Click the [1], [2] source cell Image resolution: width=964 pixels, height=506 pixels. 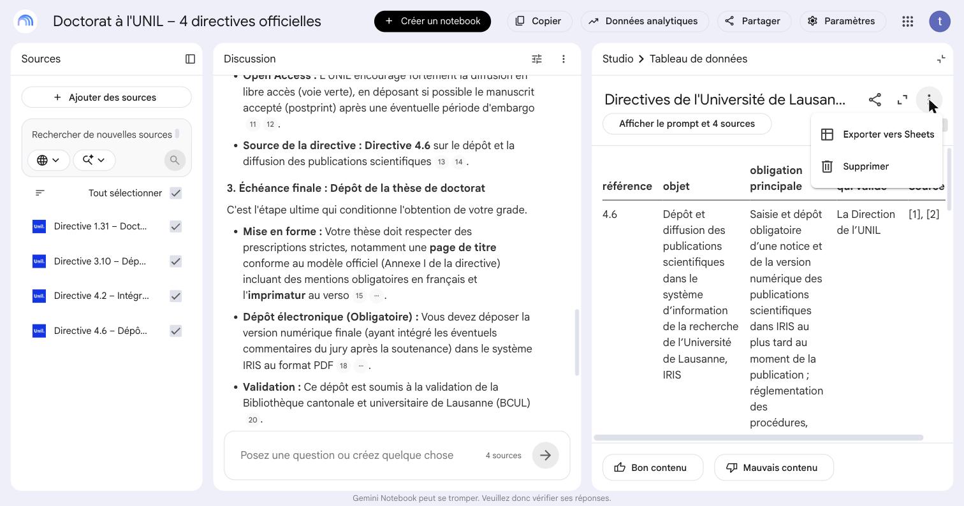[x=924, y=214]
